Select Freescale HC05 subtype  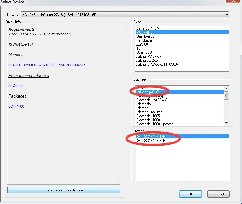(179, 116)
